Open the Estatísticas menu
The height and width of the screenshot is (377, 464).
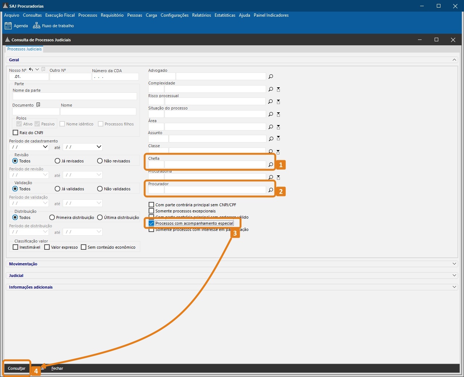(225, 15)
